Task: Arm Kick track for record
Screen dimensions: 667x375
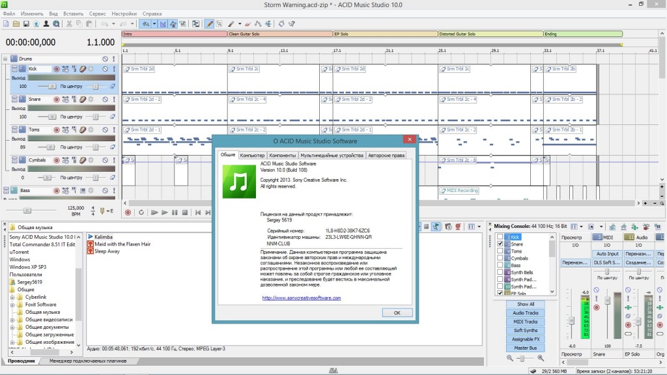Action: (x=56, y=69)
